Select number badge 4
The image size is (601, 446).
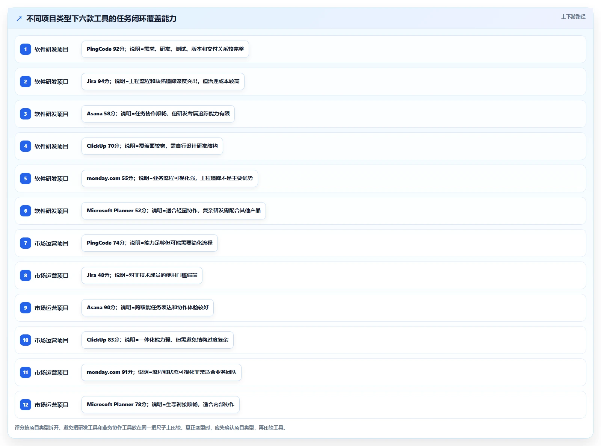(x=26, y=146)
